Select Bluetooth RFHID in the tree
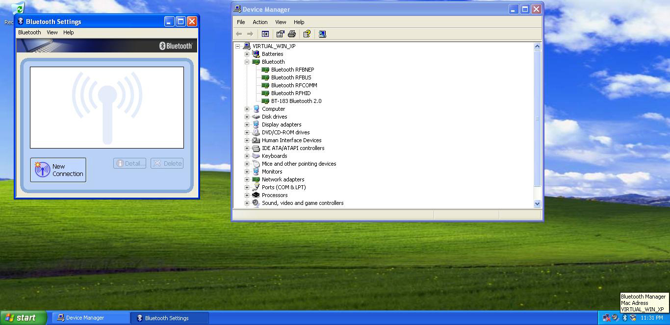670x325 pixels. tap(291, 93)
